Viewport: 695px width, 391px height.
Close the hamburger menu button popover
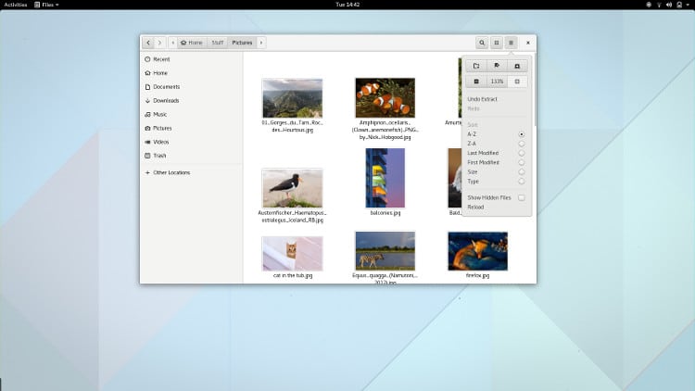pos(511,43)
